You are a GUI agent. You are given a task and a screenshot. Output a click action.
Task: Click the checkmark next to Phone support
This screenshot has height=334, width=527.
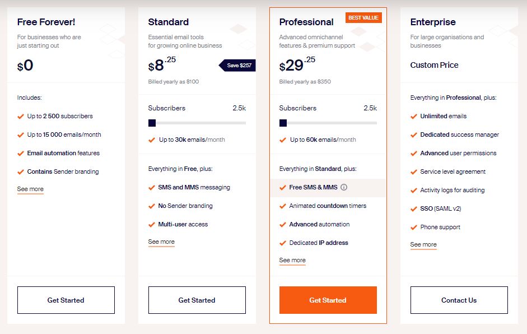(413, 228)
